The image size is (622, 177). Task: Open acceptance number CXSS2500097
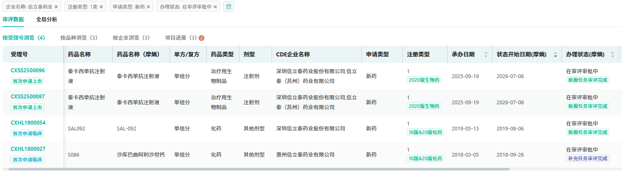[x=28, y=96]
